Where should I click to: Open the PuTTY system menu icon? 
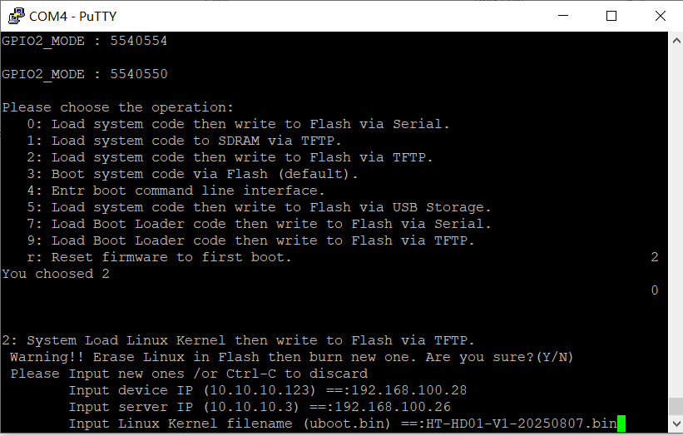click(15, 16)
